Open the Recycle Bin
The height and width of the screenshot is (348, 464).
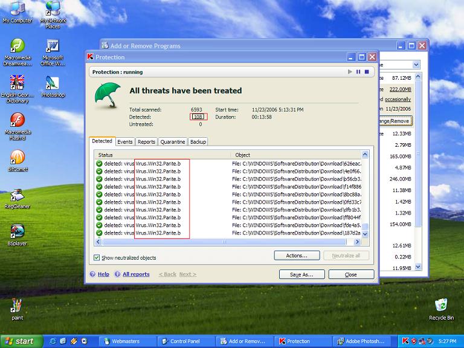pos(441,309)
